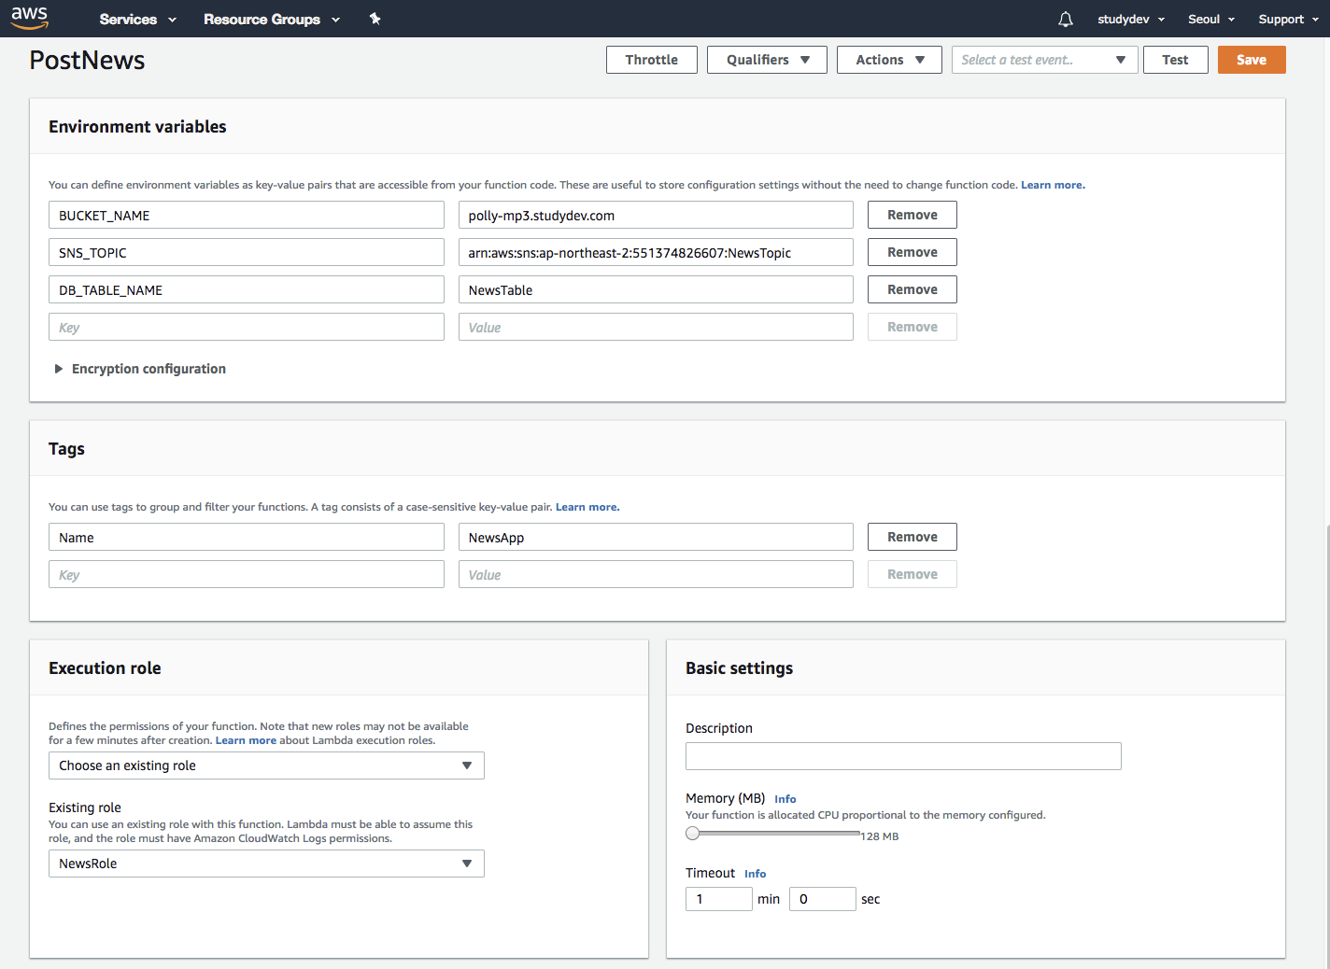Follow Learn more about Lambda execution roles
Image resolution: width=1330 pixels, height=969 pixels.
246,740
